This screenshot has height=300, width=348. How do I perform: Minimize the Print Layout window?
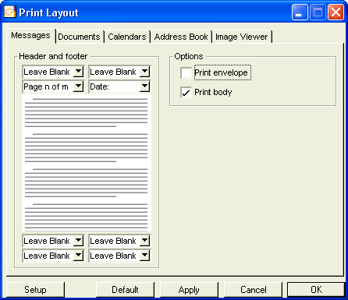[x=300, y=12]
